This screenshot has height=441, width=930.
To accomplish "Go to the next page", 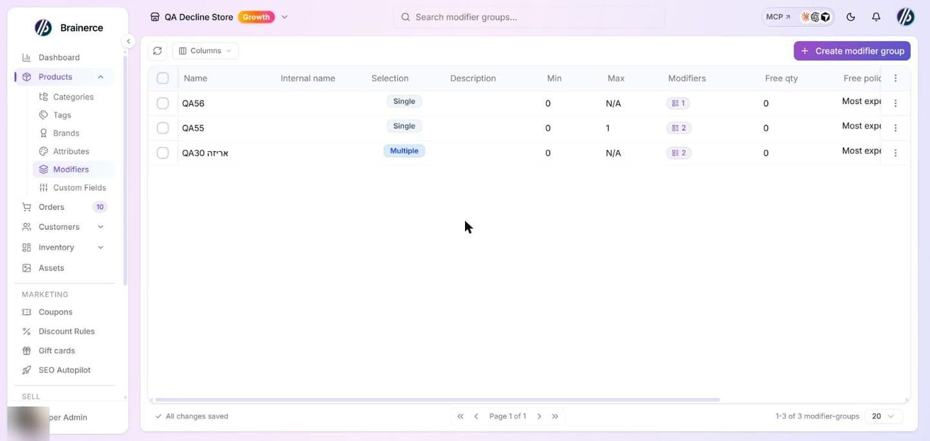I will (x=539, y=416).
